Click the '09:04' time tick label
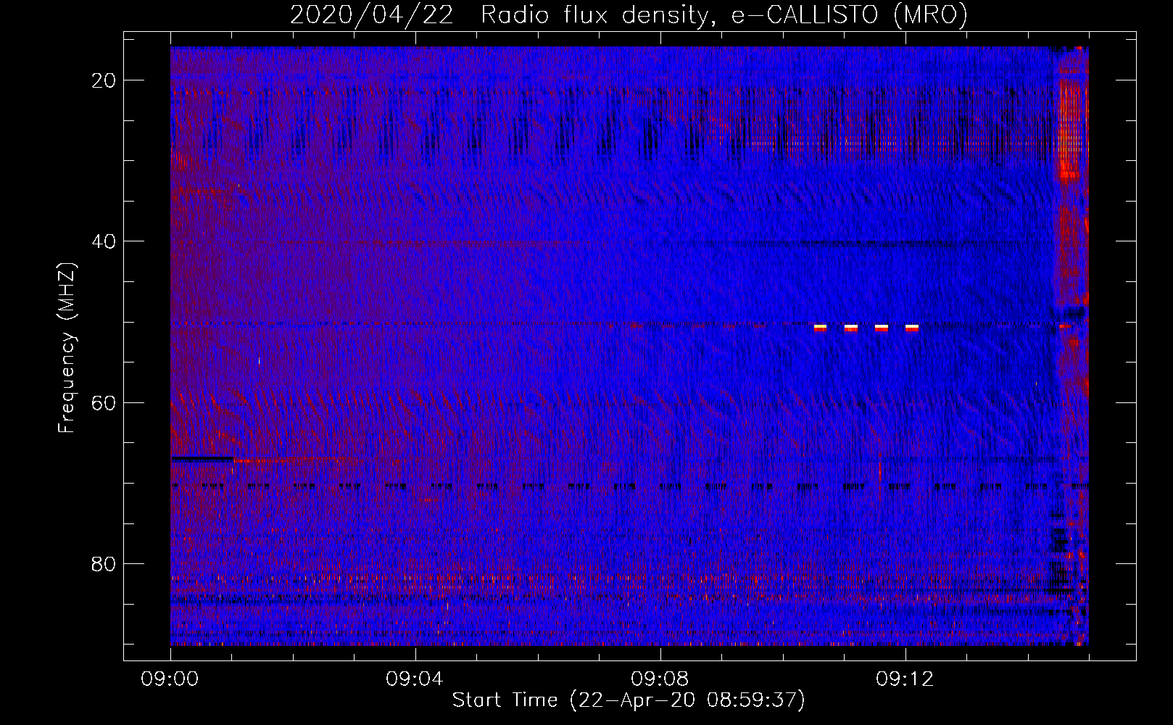This screenshot has width=1173, height=725. (415, 679)
